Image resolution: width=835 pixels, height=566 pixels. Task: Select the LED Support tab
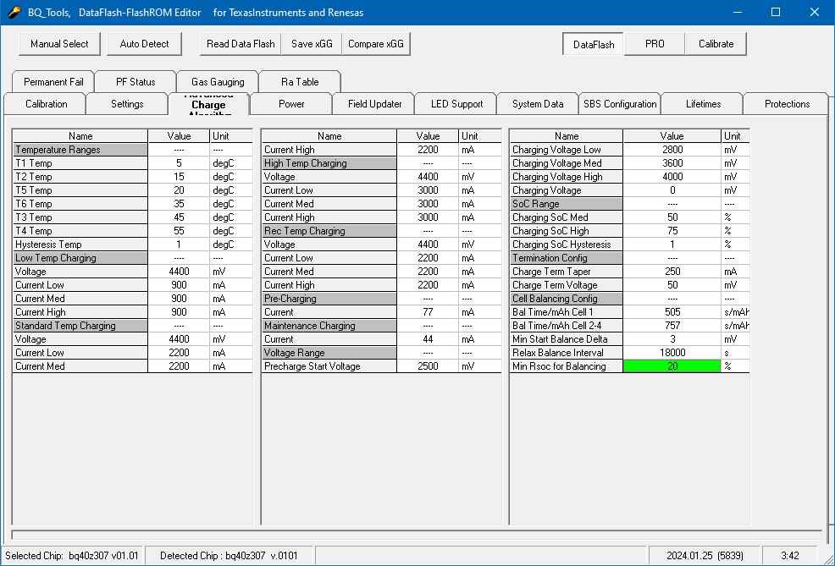pyautogui.click(x=456, y=104)
